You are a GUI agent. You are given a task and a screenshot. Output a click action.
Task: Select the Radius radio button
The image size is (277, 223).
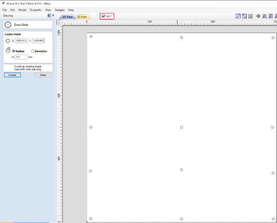13,51
